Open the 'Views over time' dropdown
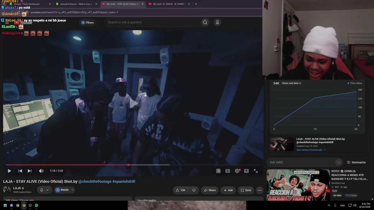 (x=291, y=83)
